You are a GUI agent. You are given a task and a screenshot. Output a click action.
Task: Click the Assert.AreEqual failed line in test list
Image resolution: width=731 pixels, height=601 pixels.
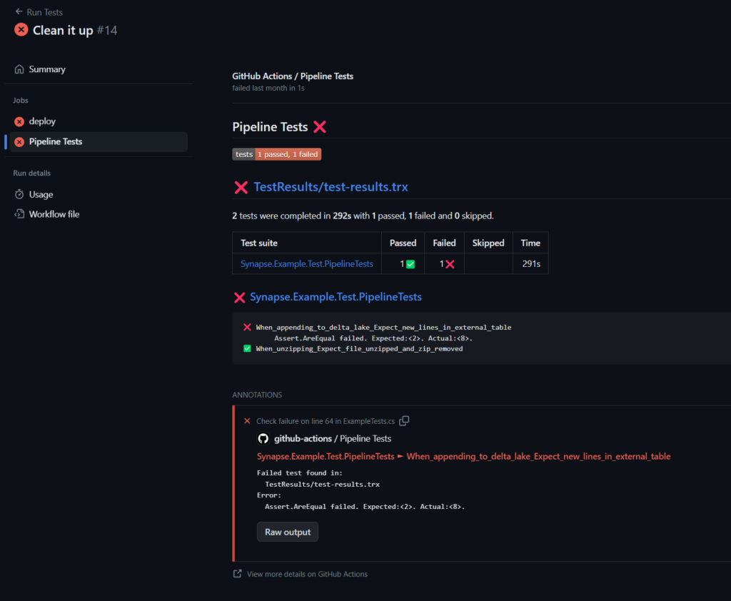(373, 338)
